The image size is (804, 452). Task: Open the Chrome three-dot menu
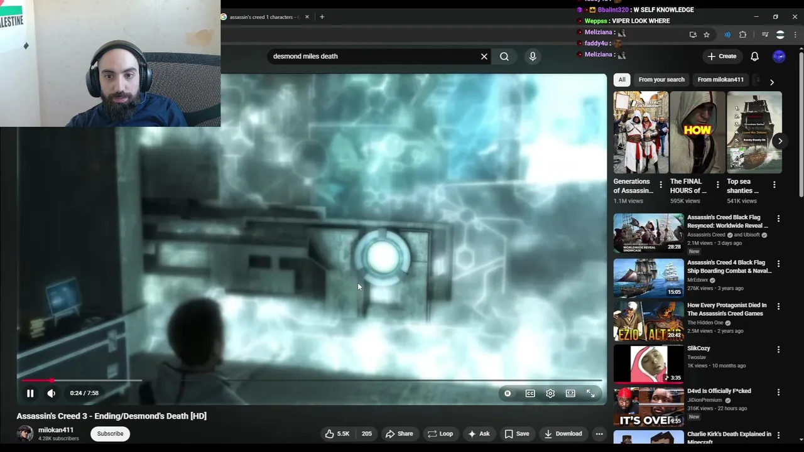795,35
